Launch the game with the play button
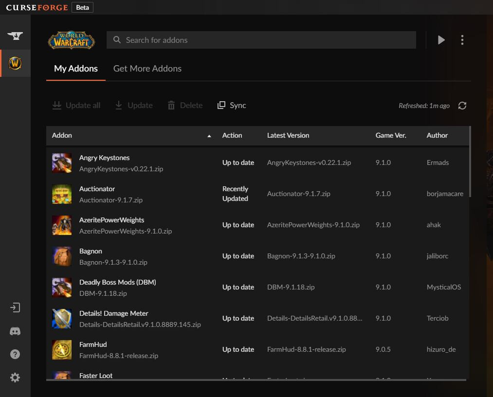The width and height of the screenshot is (493, 397). (441, 40)
